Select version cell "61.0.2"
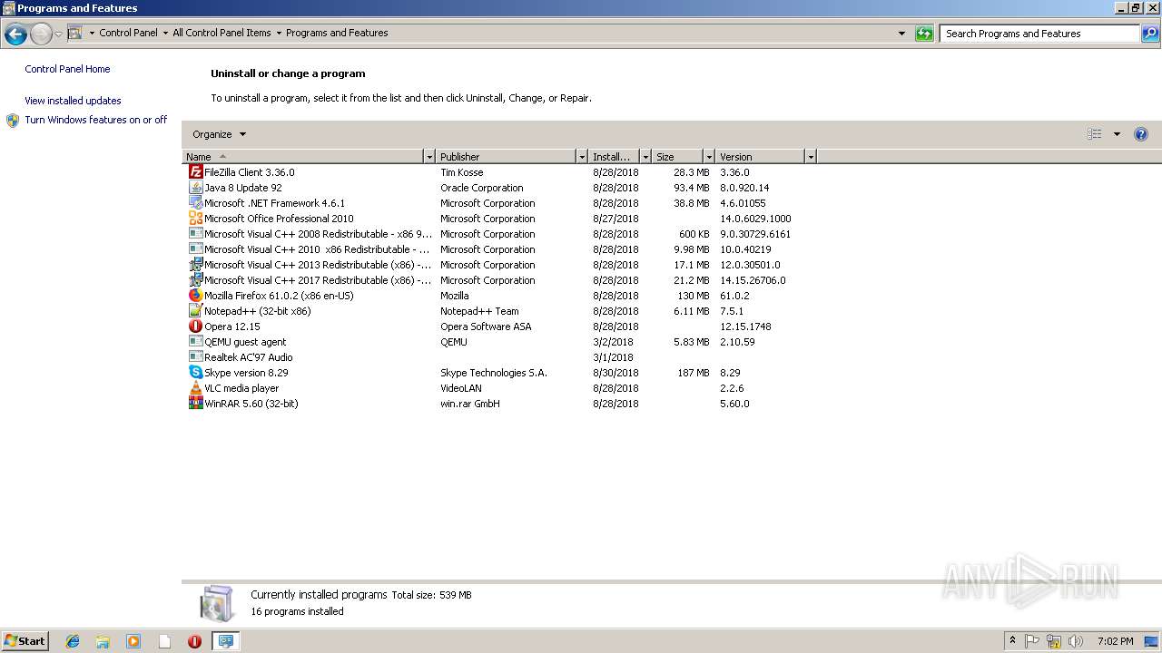The image size is (1162, 653). (x=734, y=296)
